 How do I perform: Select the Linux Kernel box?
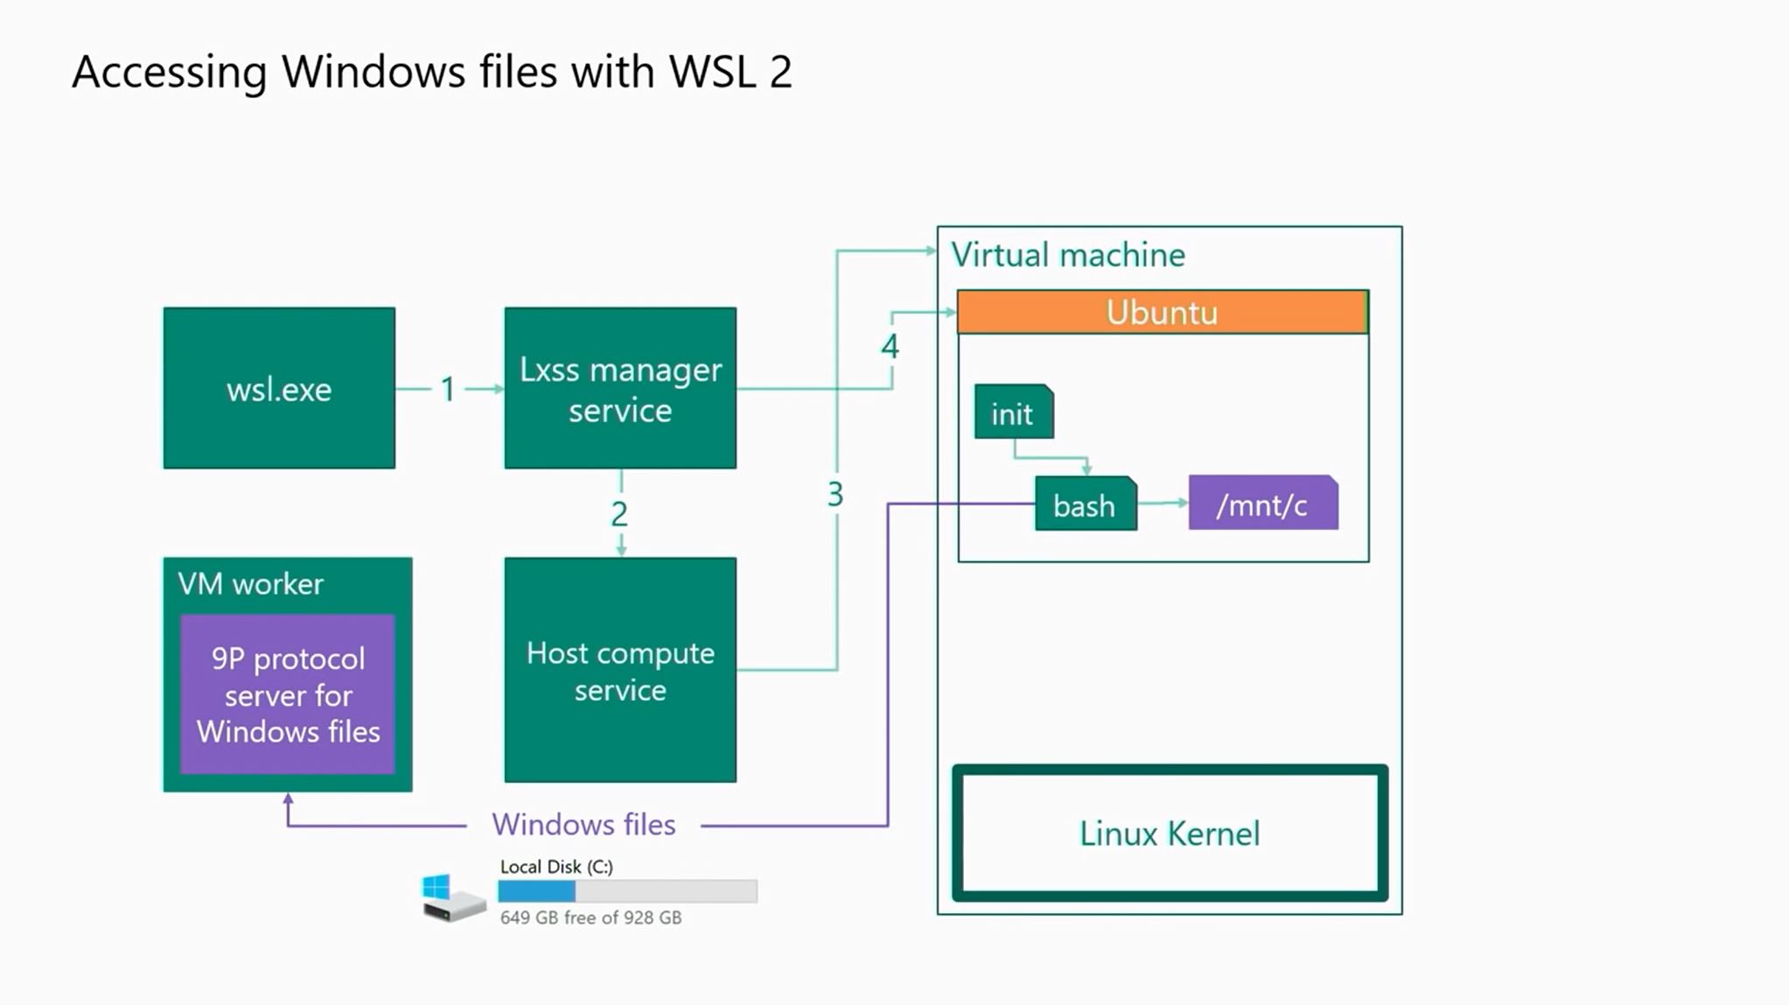(1170, 833)
